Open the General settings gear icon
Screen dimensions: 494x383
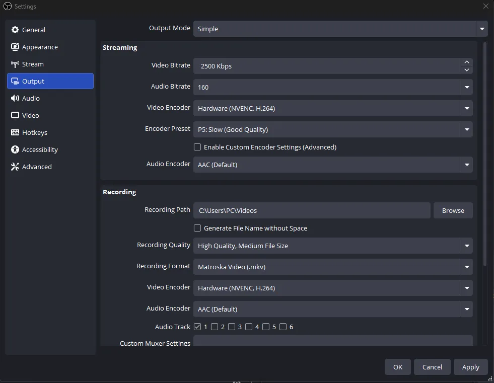pyautogui.click(x=16, y=30)
